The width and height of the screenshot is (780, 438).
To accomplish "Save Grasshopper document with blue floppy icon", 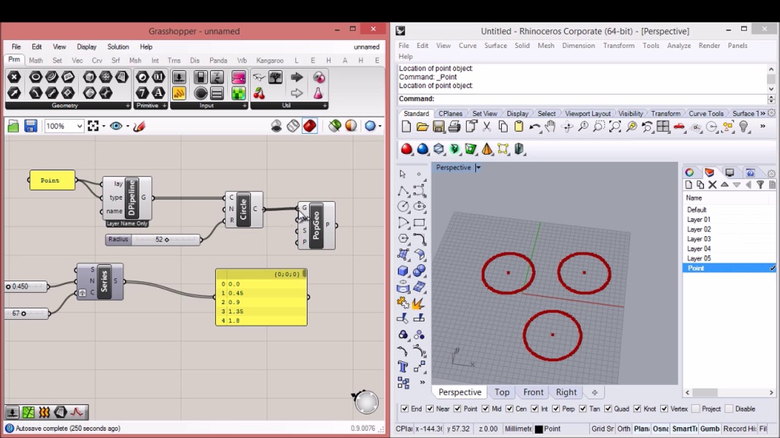I will click(x=30, y=126).
